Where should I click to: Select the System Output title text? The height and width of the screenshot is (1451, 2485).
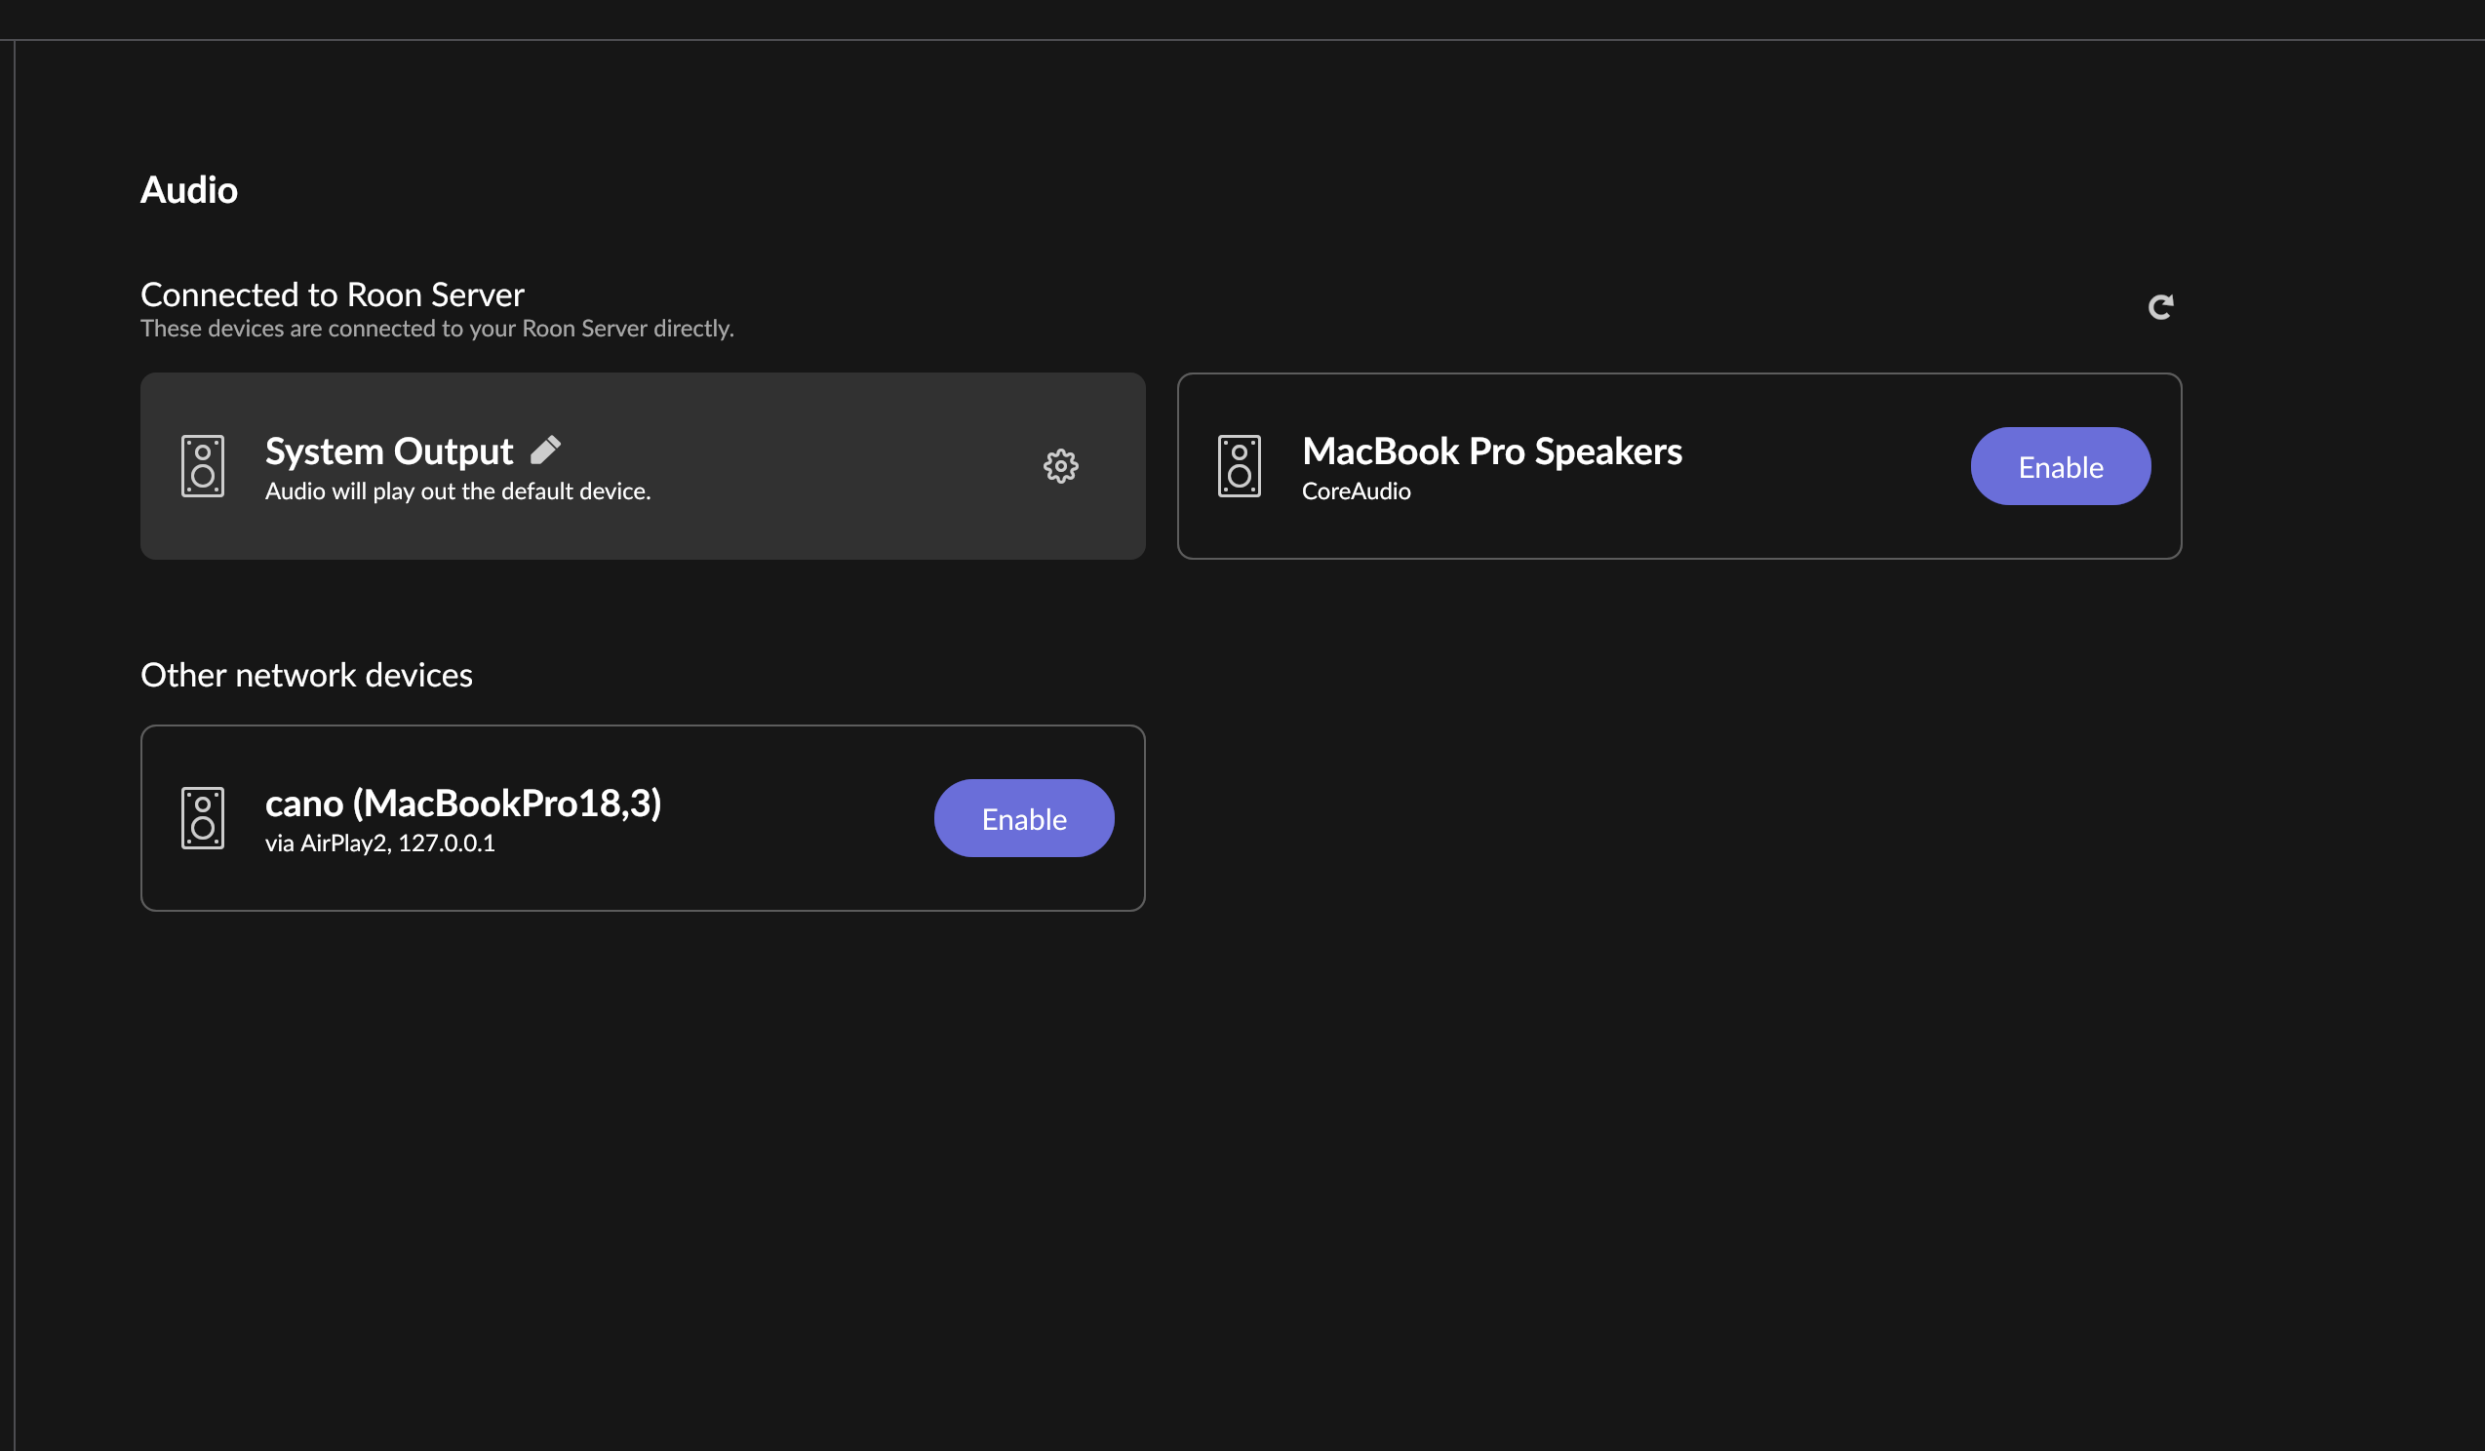pyautogui.click(x=388, y=451)
